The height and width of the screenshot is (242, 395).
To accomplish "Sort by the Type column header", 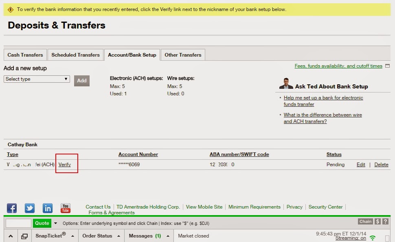I will point(13,154).
